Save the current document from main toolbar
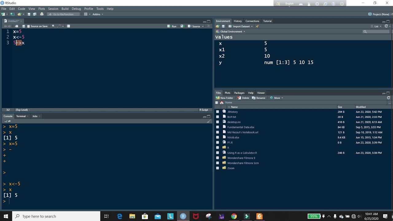Screen dimensions: 393x221 click(29, 14)
